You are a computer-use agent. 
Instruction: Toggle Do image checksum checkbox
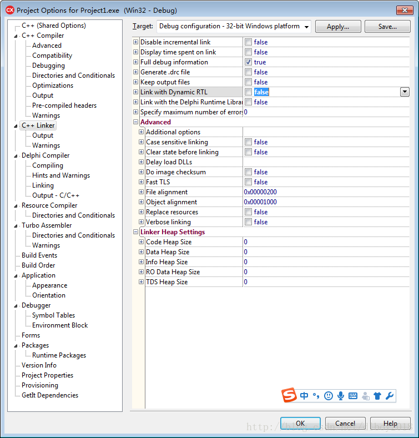tap(248, 172)
